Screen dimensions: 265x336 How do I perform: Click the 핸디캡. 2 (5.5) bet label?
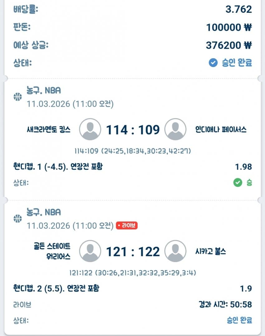tap(56, 289)
